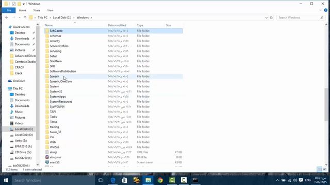Open Music under This PC
The height and width of the screenshot is (185, 330).
click(19, 112)
